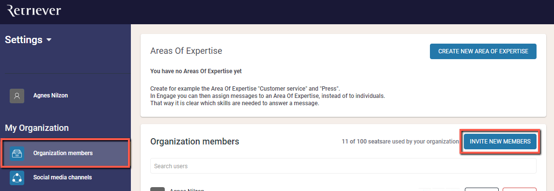
Task: Click the Areas Of Expertise heading
Action: [186, 51]
